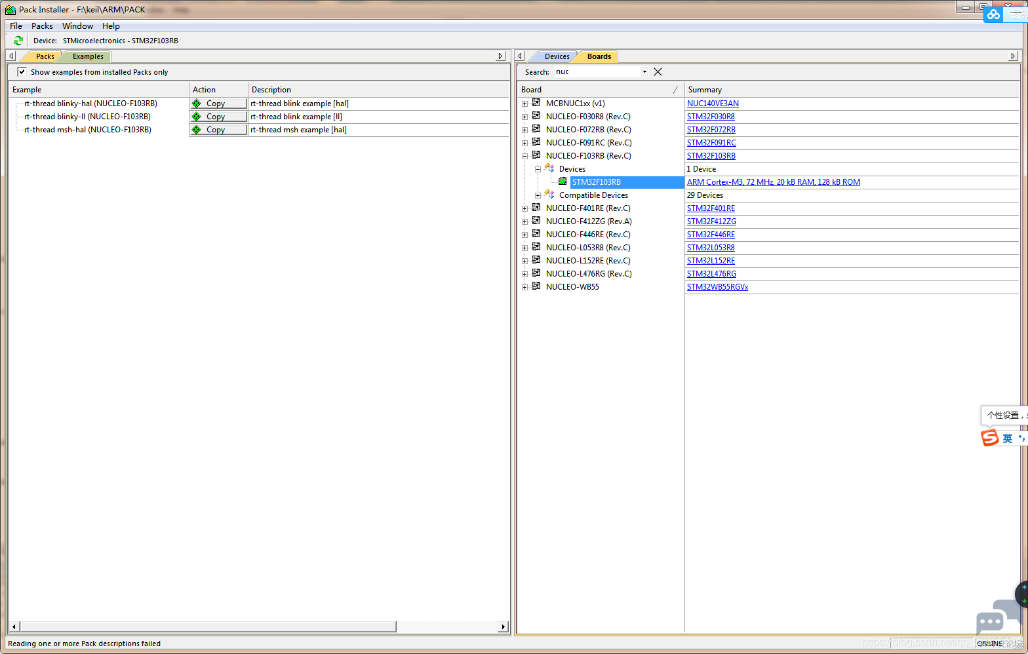Click the Summary column header

point(852,90)
